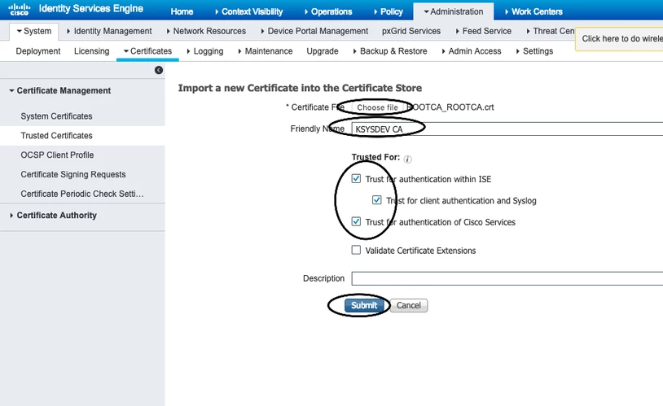
Task: Open the System submenu tab
Action: pos(34,31)
